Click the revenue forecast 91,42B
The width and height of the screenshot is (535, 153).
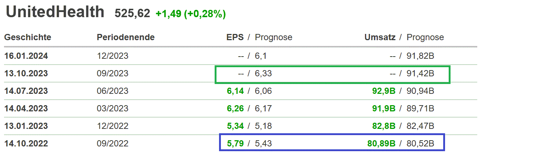click(421, 73)
